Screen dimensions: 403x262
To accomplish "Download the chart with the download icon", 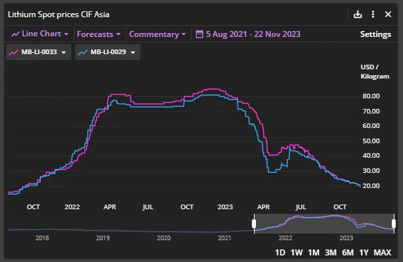I will tap(357, 14).
